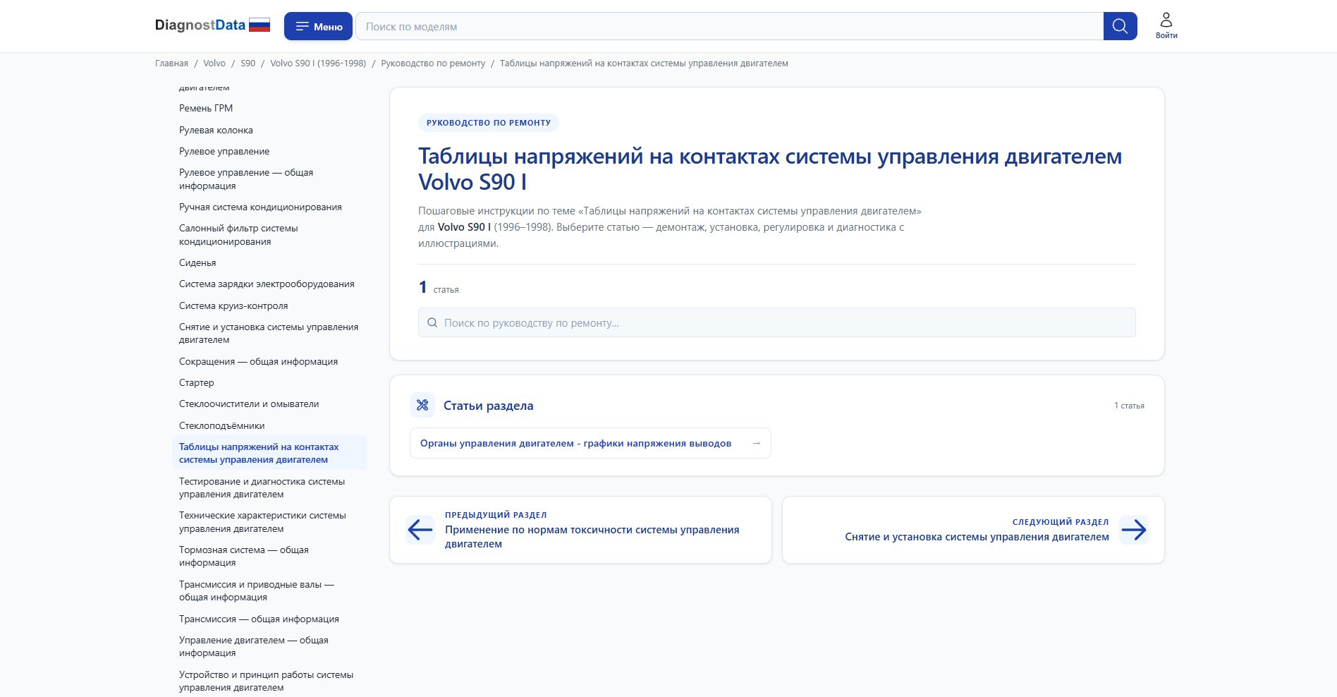Click Volvo breadcrumb
1337x697 pixels.
214,63
